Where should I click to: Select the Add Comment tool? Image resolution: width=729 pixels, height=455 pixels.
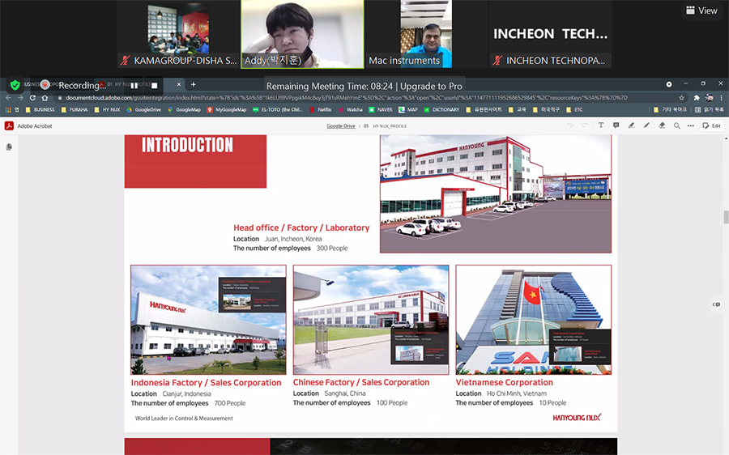(616, 125)
